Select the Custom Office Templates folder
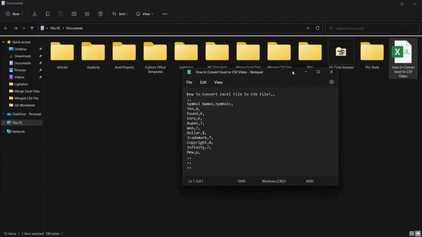 click(155, 57)
